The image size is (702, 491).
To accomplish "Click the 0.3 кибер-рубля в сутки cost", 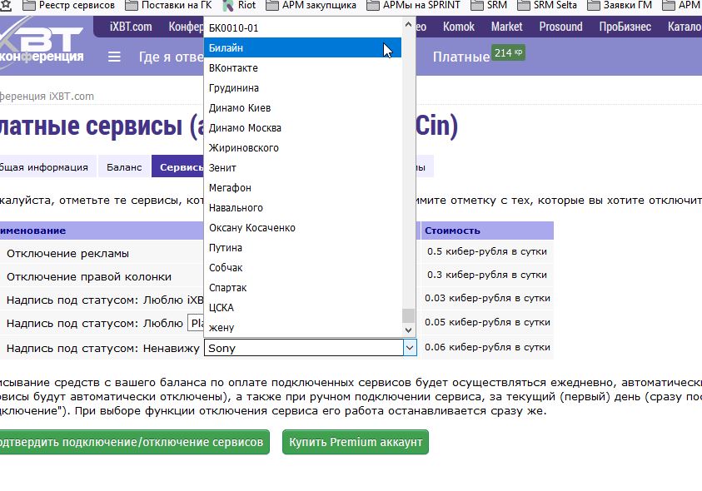I will (487, 275).
